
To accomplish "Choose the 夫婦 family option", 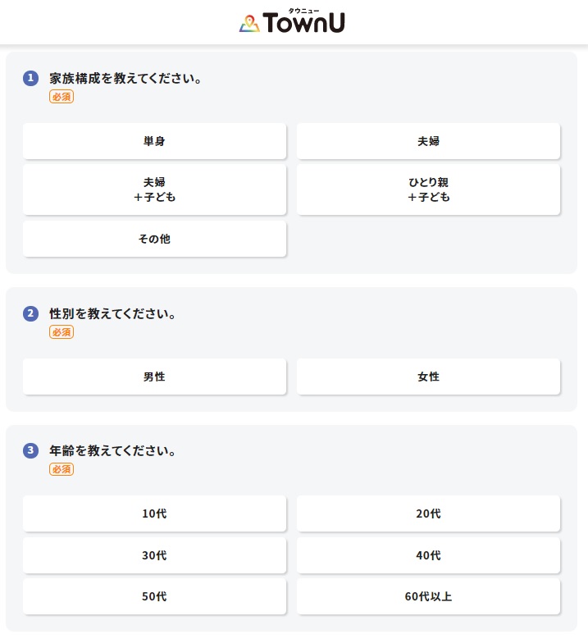I will (428, 141).
